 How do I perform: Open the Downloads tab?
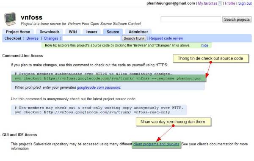(50, 32)
